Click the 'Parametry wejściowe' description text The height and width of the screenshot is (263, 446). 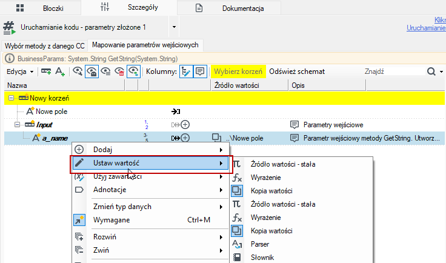333,125
